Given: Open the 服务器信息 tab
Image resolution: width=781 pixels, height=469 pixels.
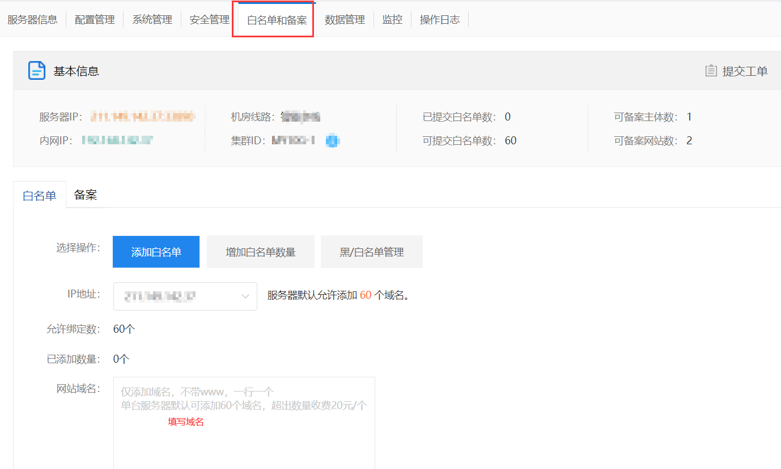Looking at the screenshot, I should [x=32, y=20].
